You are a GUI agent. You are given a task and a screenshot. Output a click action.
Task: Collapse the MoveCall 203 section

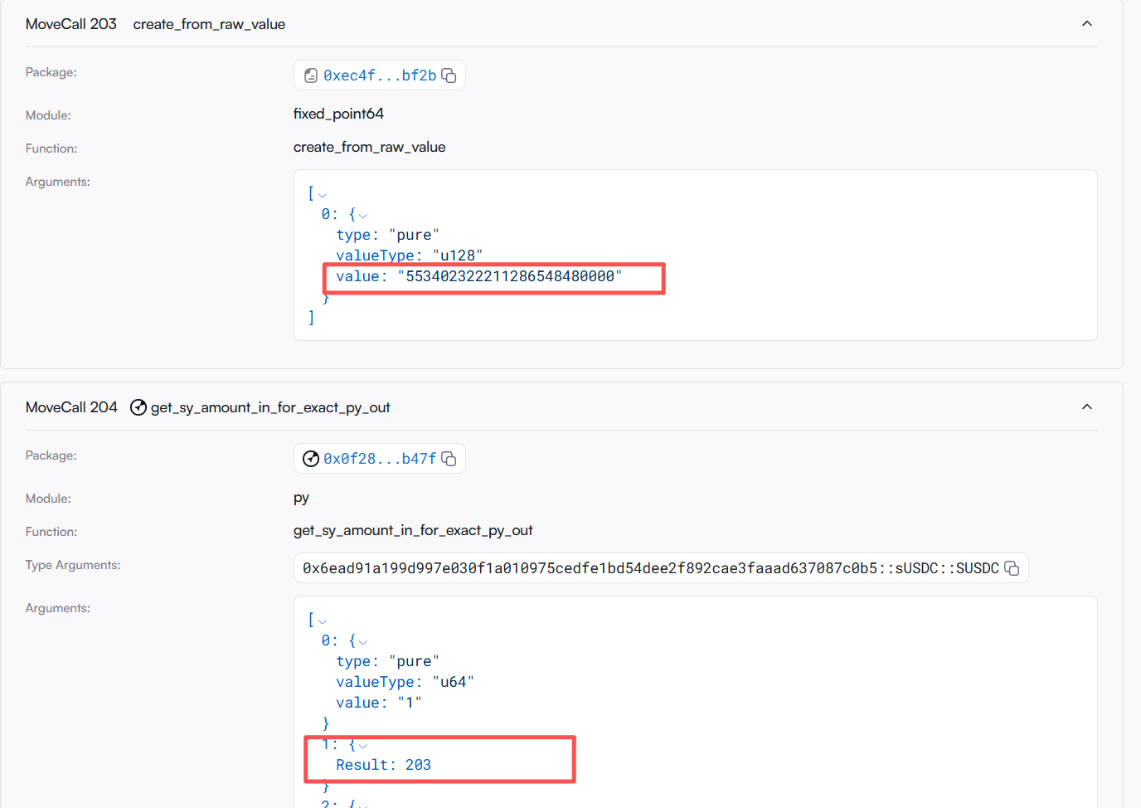[1086, 24]
